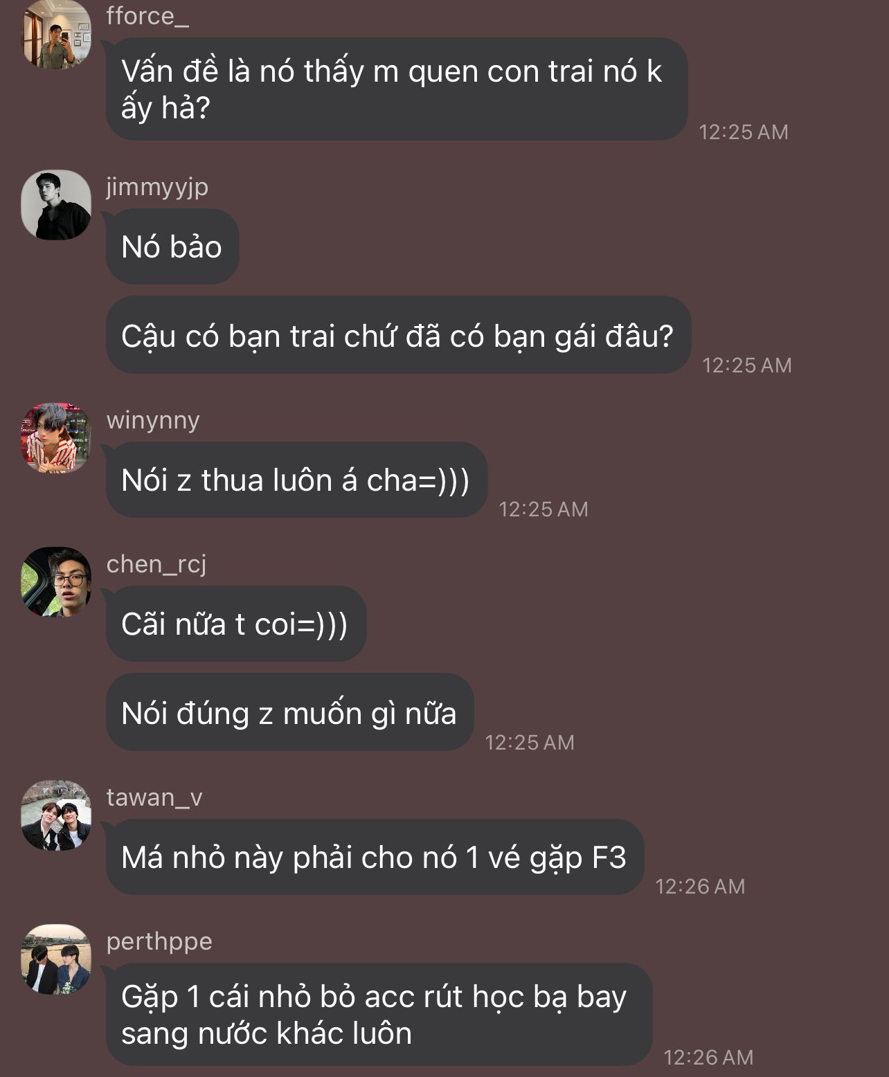Tap the "Má nhỏ này" message bubble

(x=374, y=858)
